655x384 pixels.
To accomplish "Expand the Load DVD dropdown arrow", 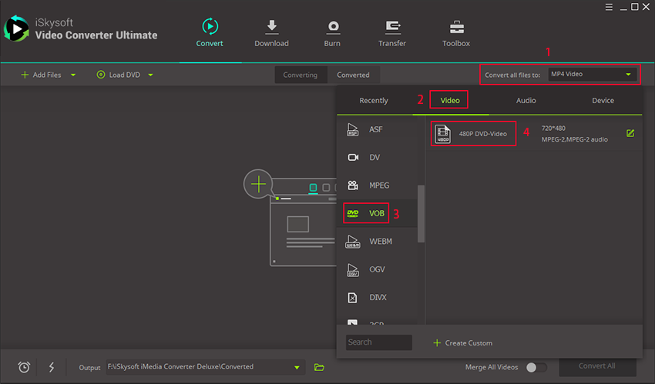I will [150, 75].
